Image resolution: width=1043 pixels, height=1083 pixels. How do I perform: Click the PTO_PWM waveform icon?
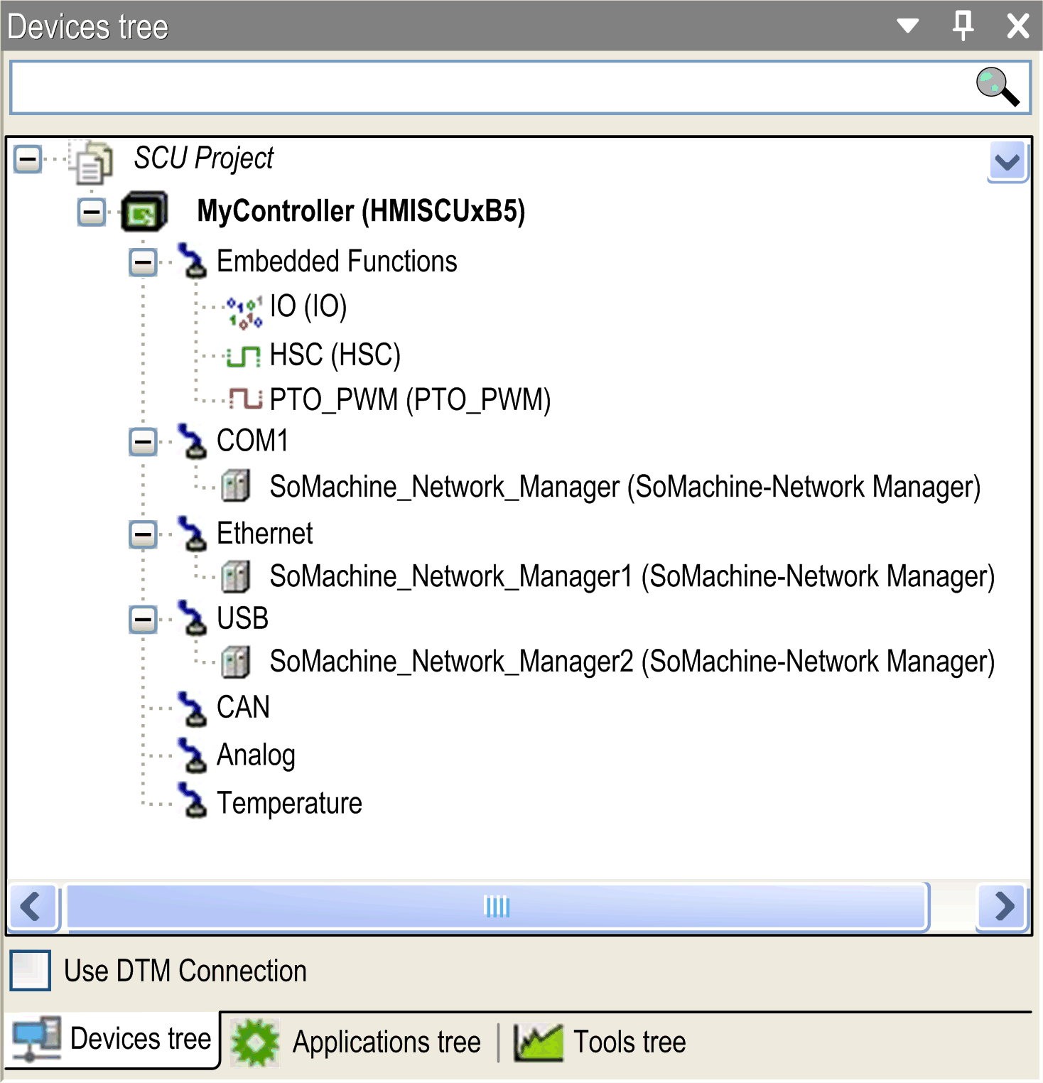click(245, 399)
